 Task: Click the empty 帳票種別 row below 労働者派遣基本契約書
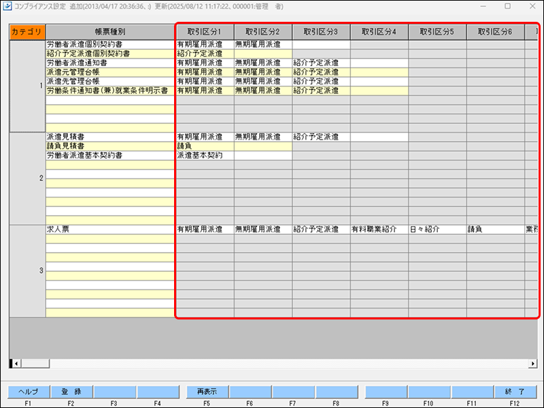(110, 165)
